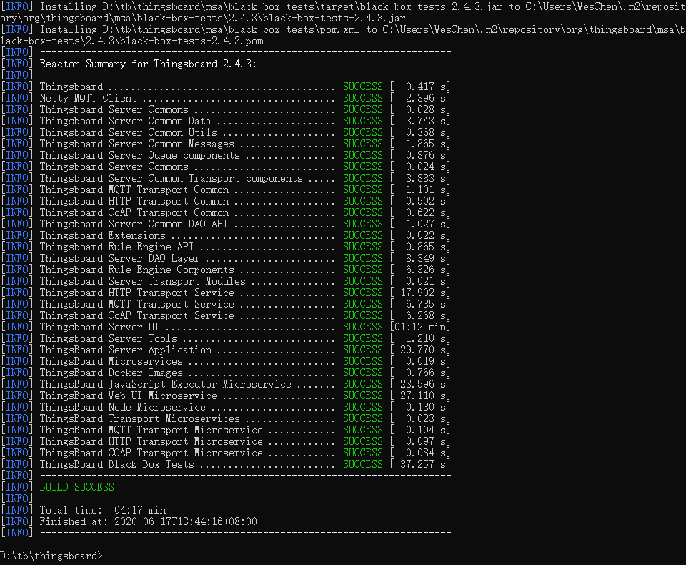This screenshot has width=686, height=565.
Task: Click 'Thingsboard Server Tools' module name
Action: [x=108, y=338]
